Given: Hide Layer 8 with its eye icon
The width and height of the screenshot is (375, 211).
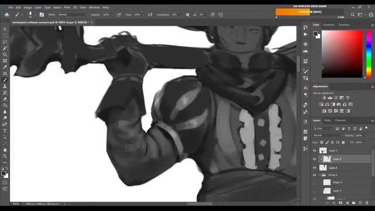Looking at the screenshot, I should (x=315, y=159).
